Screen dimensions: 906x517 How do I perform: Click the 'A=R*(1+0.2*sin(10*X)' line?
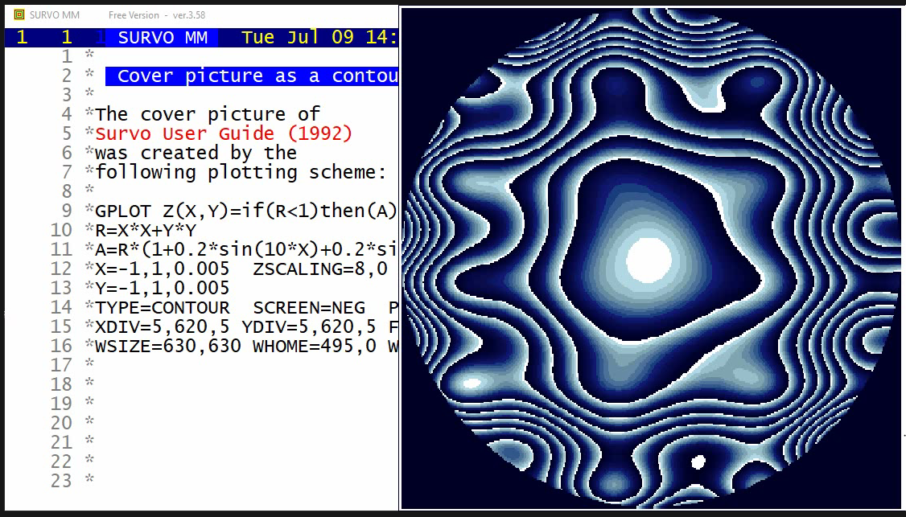pyautogui.click(x=246, y=249)
